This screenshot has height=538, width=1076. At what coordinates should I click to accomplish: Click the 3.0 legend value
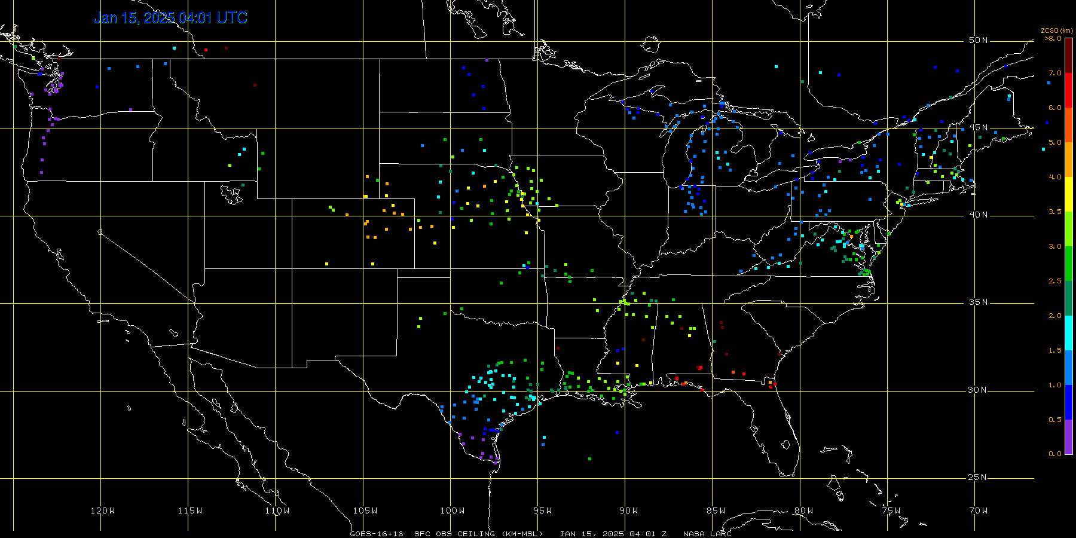[1055, 246]
